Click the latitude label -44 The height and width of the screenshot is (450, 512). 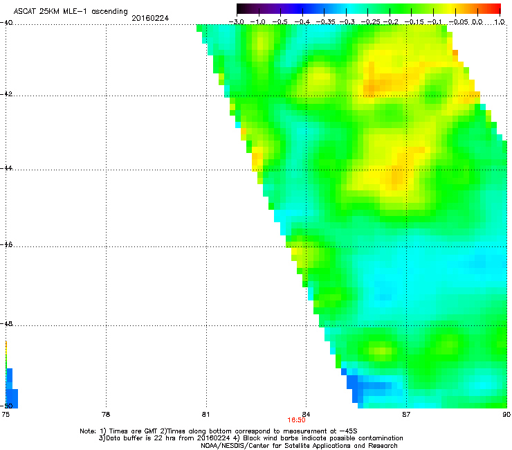pos(6,168)
